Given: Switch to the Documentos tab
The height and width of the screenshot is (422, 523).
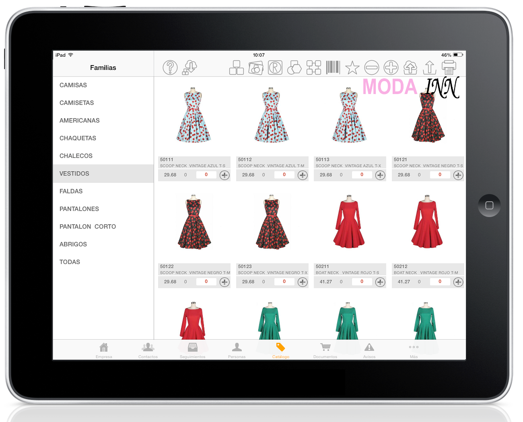Looking at the screenshot, I should pos(325,350).
